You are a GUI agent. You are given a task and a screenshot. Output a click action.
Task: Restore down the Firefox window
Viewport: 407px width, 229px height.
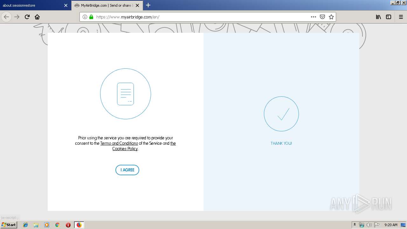pyautogui.click(x=397, y=3)
